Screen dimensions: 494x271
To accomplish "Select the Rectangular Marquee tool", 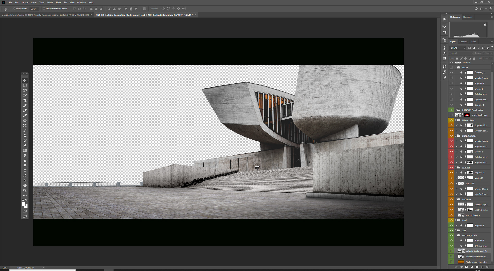I will pyautogui.click(x=25, y=85).
